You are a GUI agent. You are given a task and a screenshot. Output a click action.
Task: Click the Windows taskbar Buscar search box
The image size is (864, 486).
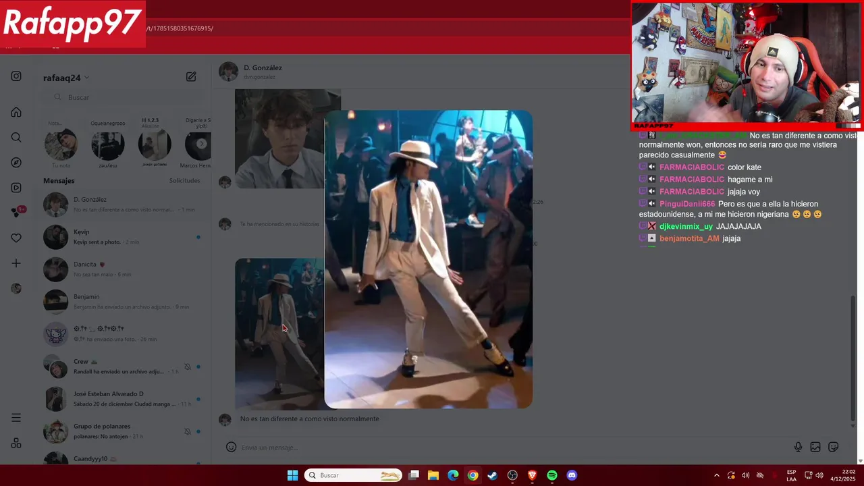(x=353, y=475)
